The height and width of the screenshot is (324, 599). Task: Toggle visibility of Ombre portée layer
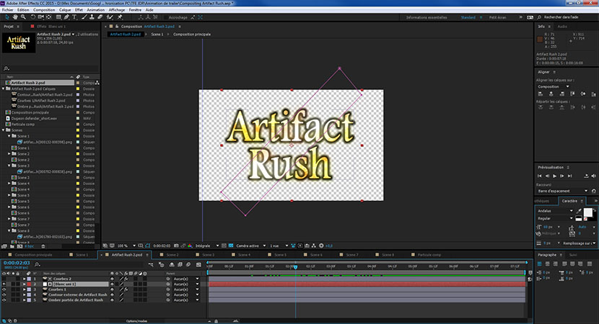pos(4,300)
